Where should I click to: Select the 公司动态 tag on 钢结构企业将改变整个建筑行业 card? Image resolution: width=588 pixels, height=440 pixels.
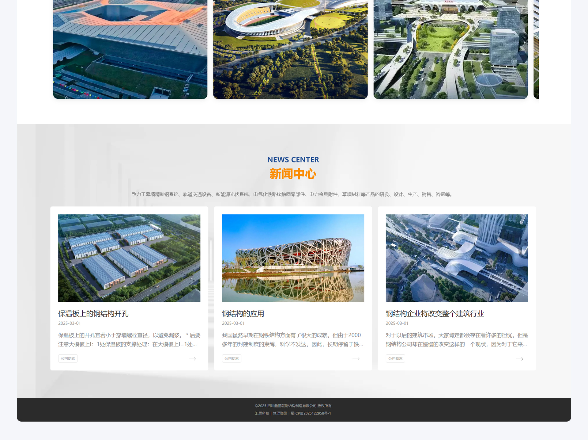[395, 358]
